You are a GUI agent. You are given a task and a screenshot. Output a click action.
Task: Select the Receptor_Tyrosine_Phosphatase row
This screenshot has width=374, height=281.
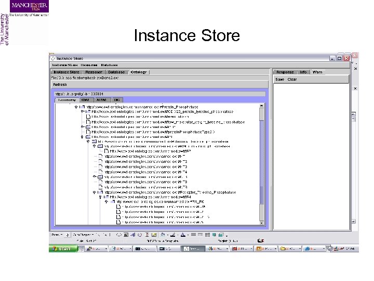click(170, 193)
